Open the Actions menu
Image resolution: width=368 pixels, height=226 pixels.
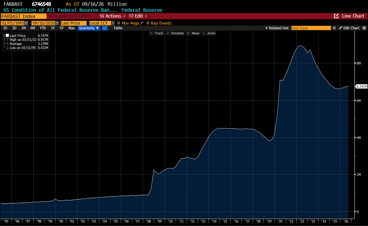pyautogui.click(x=112, y=16)
